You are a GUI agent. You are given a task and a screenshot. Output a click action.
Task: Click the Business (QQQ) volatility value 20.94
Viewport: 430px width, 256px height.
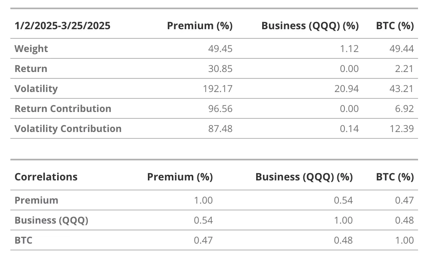[346, 89]
